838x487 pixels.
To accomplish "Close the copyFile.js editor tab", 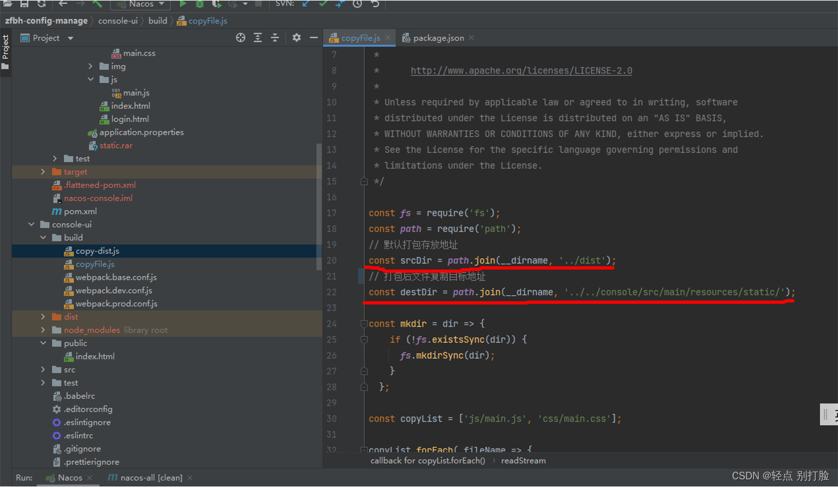I will [388, 38].
